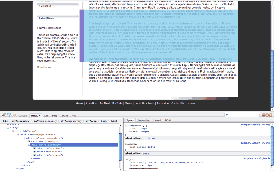Viewport: 274px width, 171px height.
Task: Open the HTML tab dropdown menu
Action: pyautogui.click(x=40, y=116)
